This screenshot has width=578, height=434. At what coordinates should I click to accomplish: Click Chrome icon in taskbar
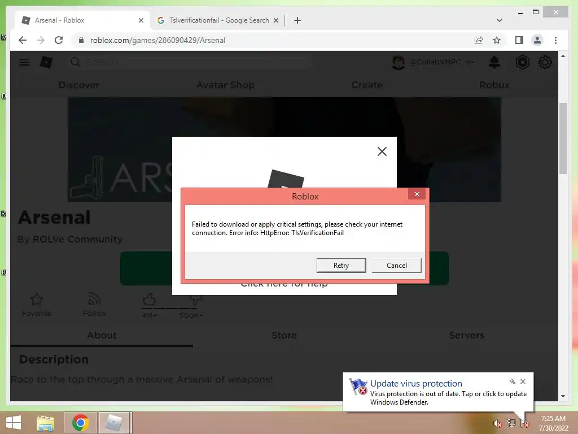click(80, 423)
